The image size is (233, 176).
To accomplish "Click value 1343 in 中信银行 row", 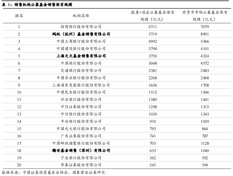I will coord(205,114).
